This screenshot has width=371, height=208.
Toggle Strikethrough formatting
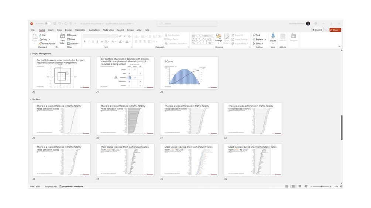(x=102, y=42)
